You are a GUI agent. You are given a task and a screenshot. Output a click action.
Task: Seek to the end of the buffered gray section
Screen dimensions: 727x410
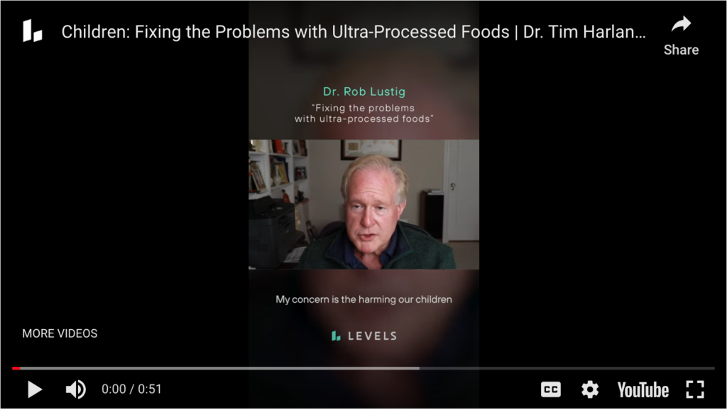(418, 368)
